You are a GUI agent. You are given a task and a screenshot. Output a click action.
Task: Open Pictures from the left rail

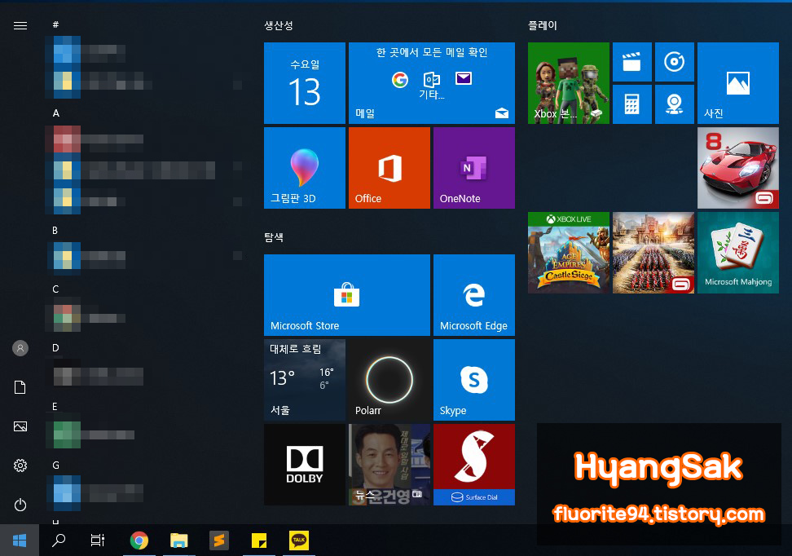pyautogui.click(x=20, y=426)
